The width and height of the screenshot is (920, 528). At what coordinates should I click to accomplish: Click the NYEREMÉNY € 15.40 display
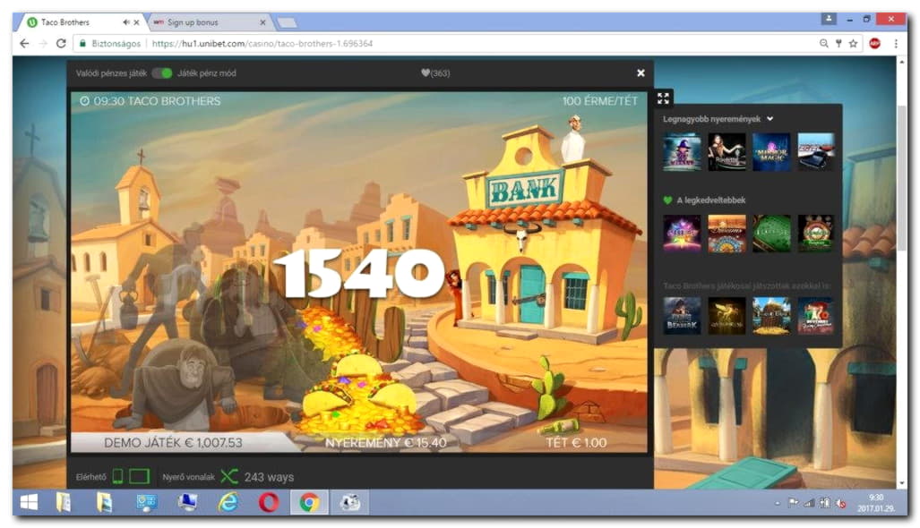point(385,443)
